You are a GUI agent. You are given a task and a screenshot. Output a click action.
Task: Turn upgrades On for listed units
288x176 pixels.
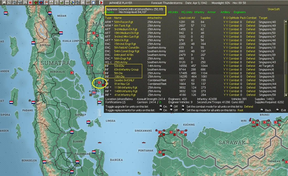coord(163,107)
